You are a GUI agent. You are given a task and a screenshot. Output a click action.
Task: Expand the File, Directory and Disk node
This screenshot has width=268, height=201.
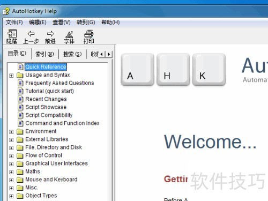(11, 148)
